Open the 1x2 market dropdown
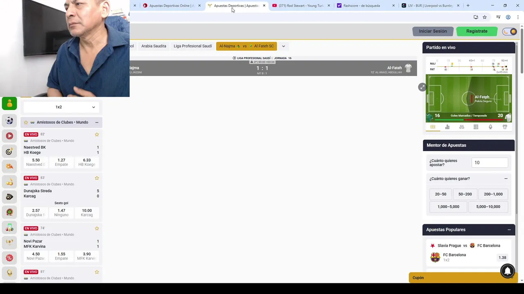Image resolution: width=524 pixels, height=294 pixels. pos(61,107)
